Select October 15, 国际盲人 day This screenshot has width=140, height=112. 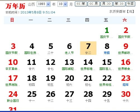pyautogui.click(x=107, y=65)
